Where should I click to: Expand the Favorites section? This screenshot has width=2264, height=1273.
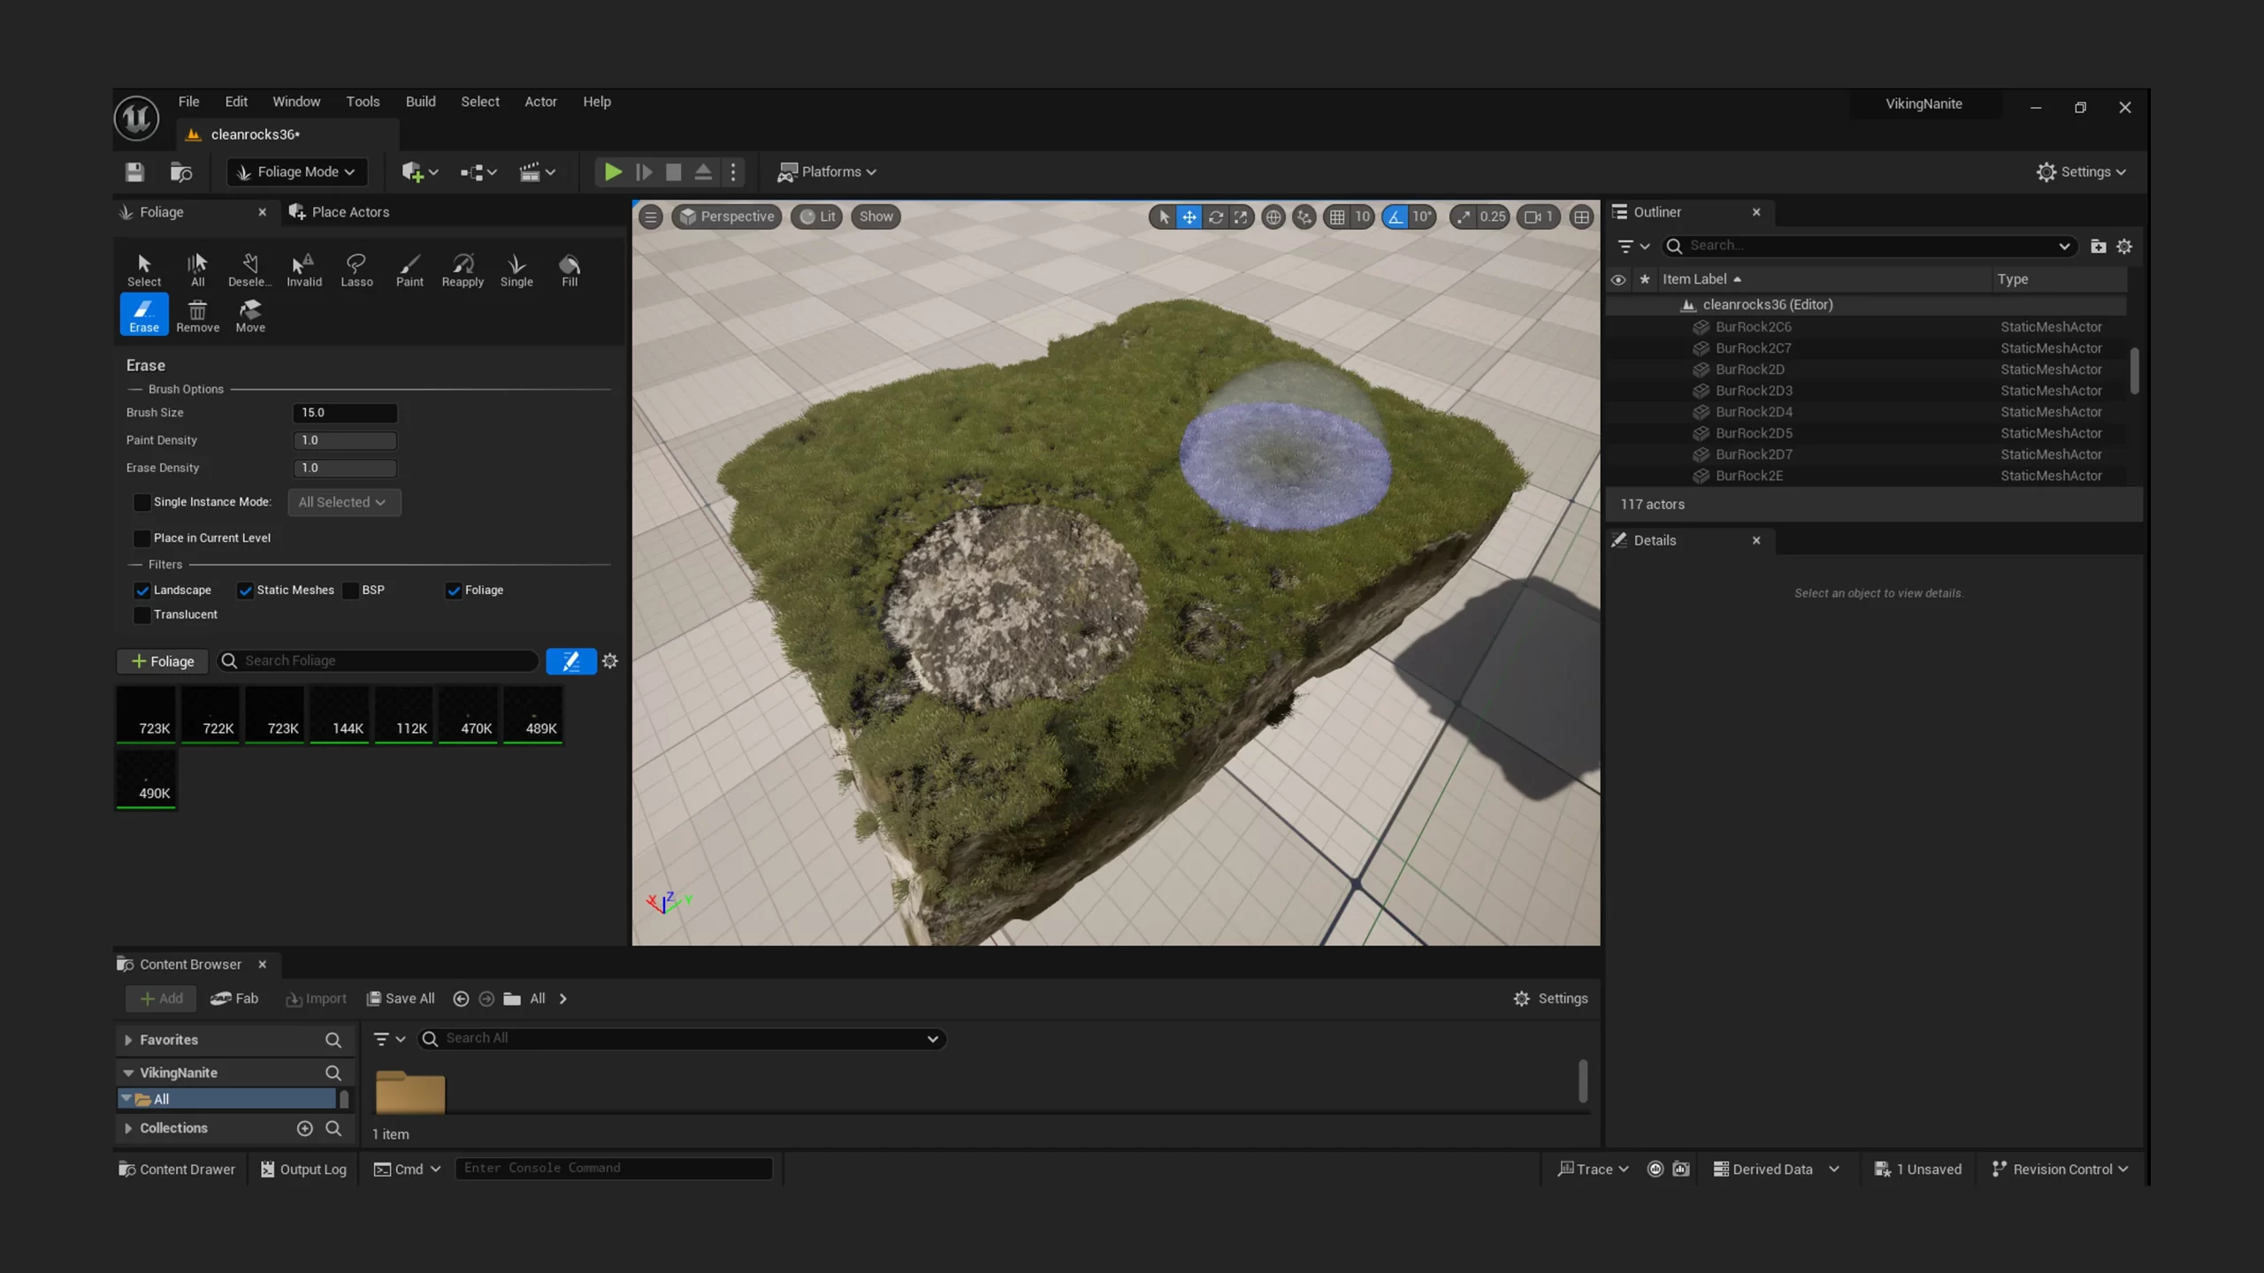point(128,1041)
